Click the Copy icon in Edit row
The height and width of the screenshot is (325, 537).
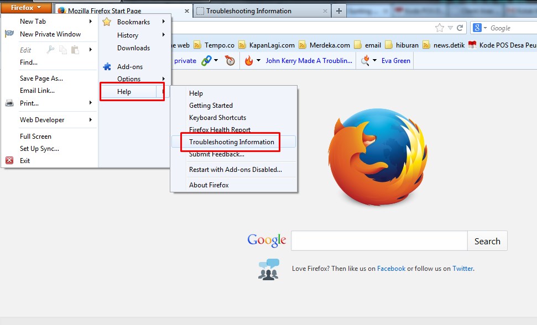point(62,50)
